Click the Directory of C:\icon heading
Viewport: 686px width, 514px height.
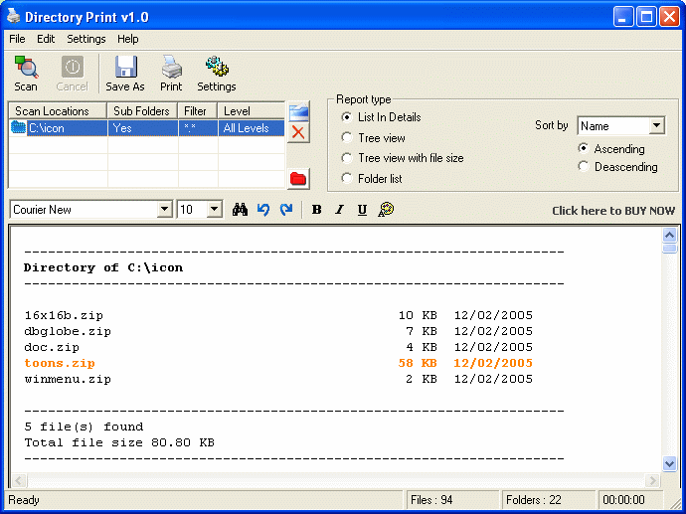tap(103, 267)
